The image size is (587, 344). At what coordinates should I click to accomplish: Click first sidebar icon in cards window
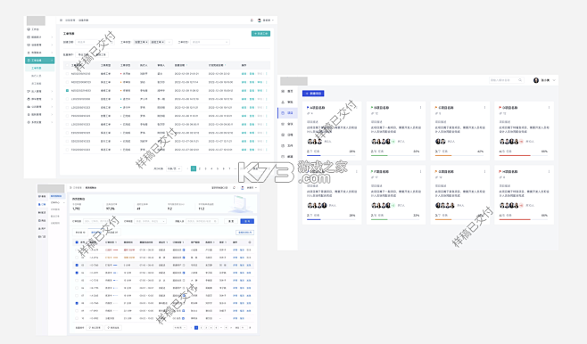pyautogui.click(x=283, y=91)
